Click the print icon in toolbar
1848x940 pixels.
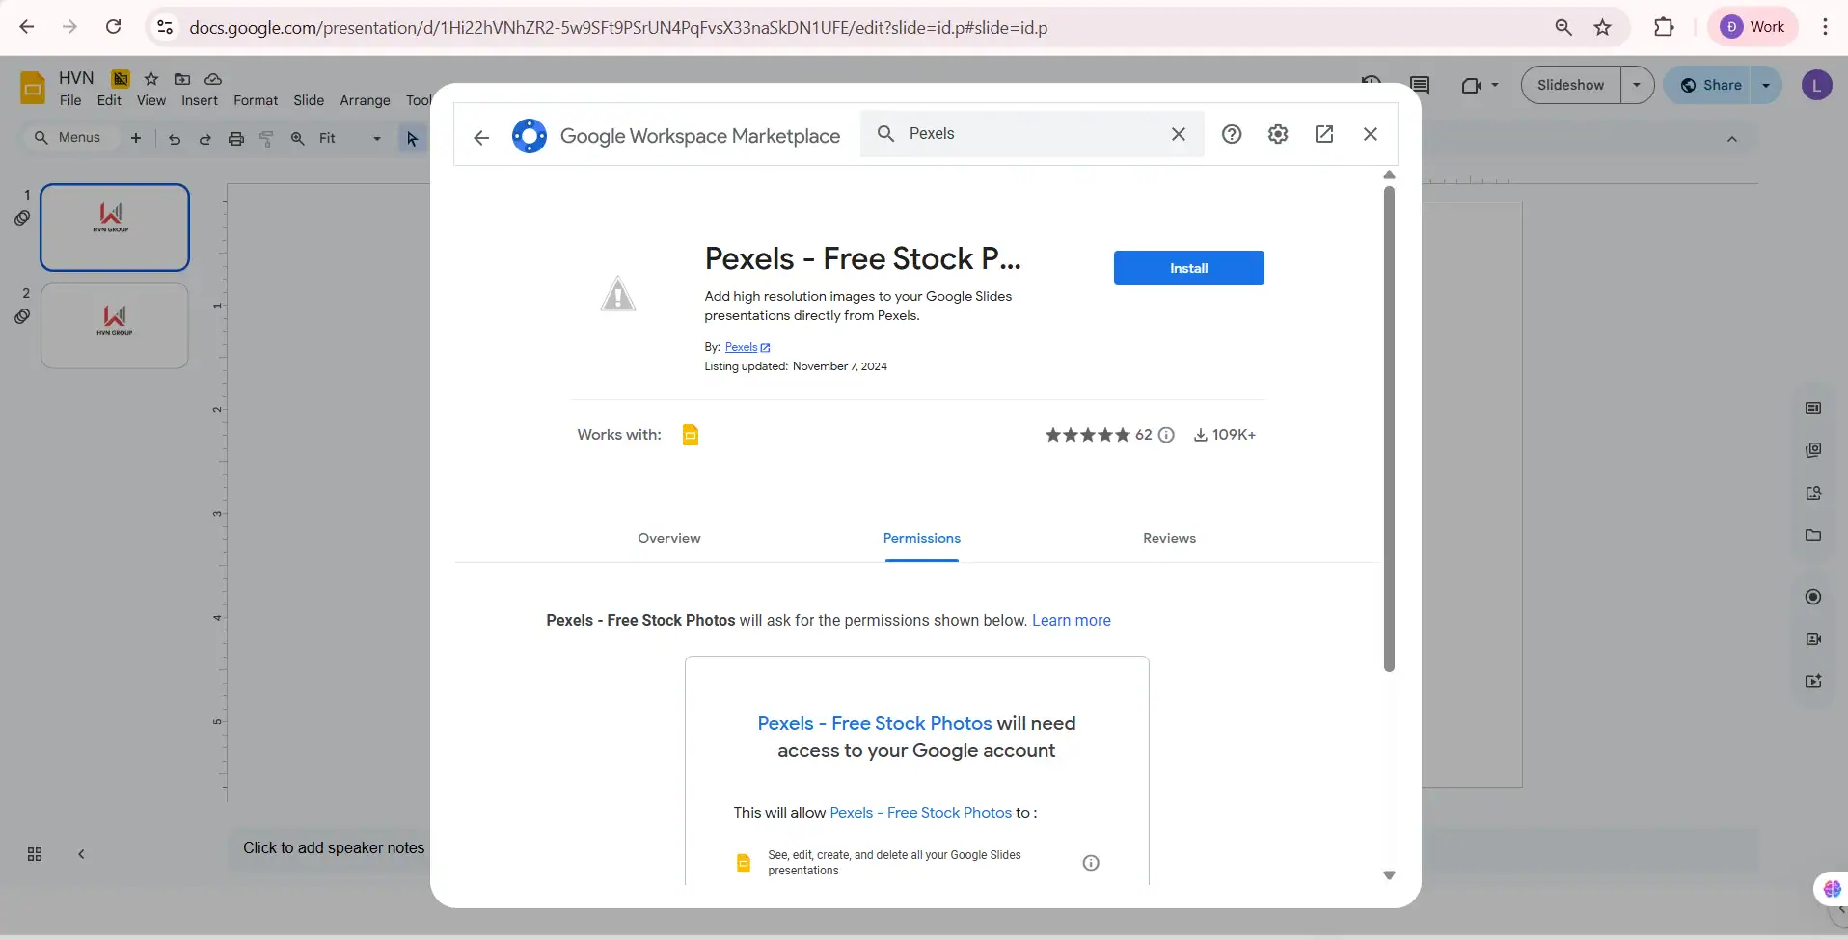click(x=236, y=139)
